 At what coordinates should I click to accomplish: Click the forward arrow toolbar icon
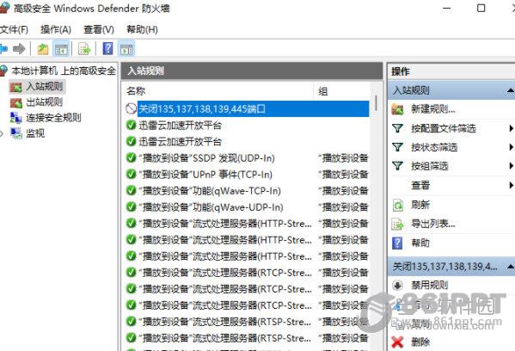point(19,49)
